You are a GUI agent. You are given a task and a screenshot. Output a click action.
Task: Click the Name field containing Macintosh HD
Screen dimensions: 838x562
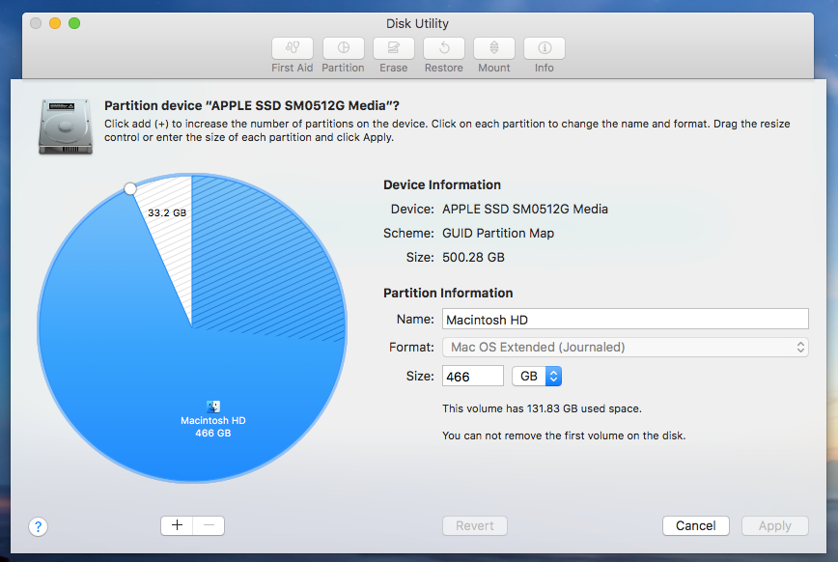coord(625,320)
